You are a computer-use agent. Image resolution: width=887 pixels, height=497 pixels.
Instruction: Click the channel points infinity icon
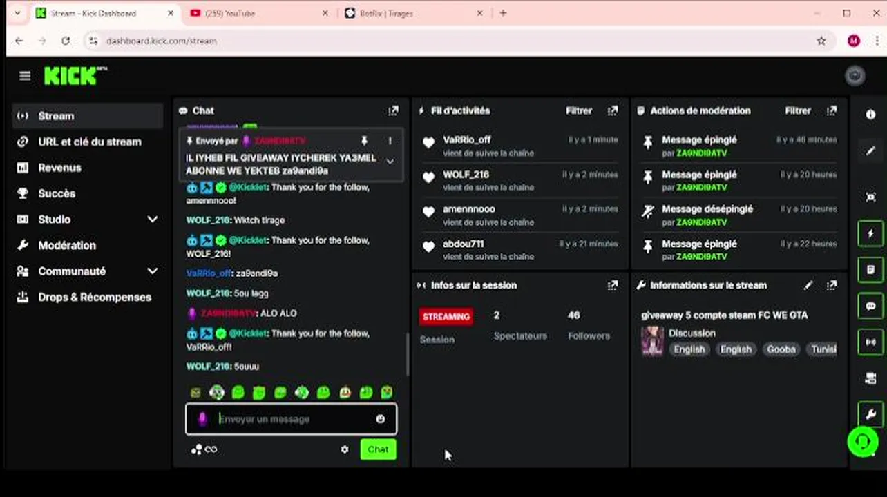pos(211,449)
